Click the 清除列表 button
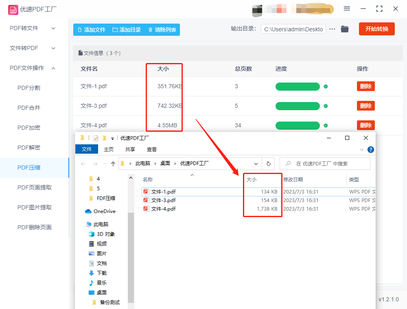The height and width of the screenshot is (309, 407). click(162, 30)
